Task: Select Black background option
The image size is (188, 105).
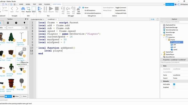Action: (x=16, y=96)
